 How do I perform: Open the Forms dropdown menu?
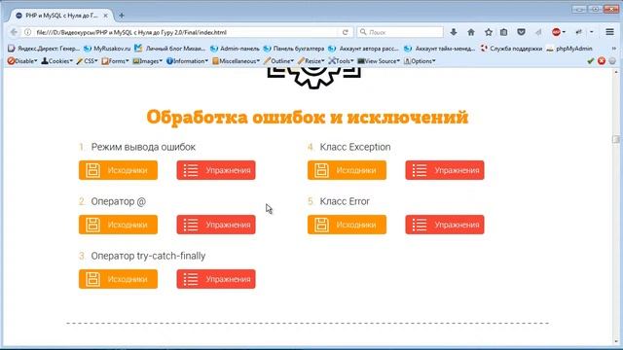click(x=115, y=61)
